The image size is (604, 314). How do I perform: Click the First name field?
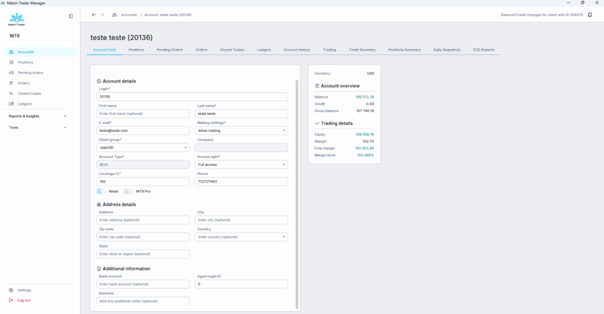(x=143, y=114)
